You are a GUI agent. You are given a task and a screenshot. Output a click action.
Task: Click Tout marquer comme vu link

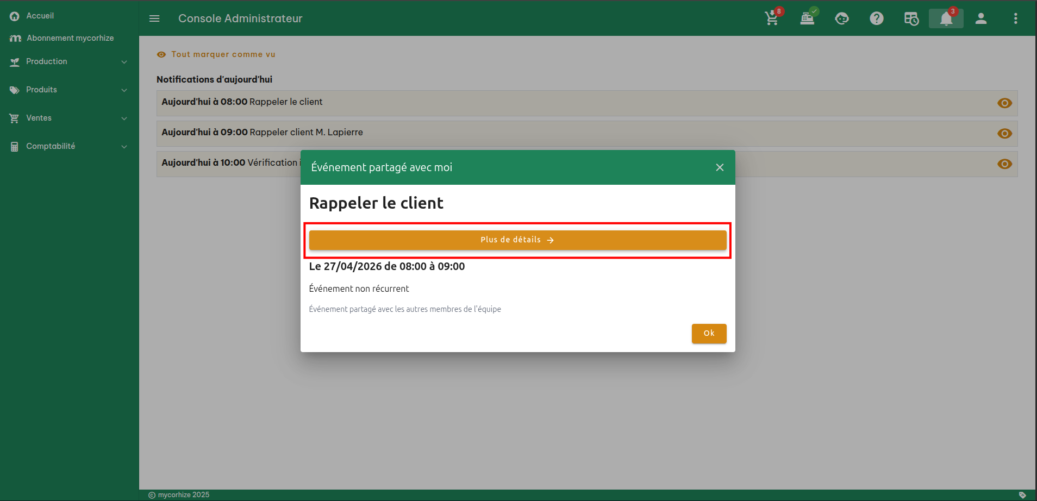click(x=223, y=54)
